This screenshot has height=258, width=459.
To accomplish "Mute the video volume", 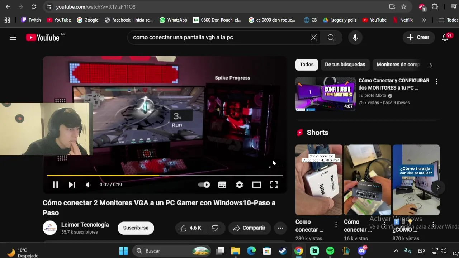I will pos(88,185).
